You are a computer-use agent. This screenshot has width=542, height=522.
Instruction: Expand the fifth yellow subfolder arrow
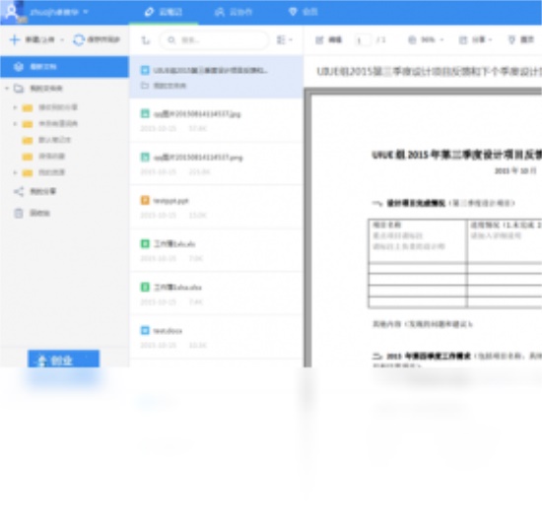pos(15,172)
